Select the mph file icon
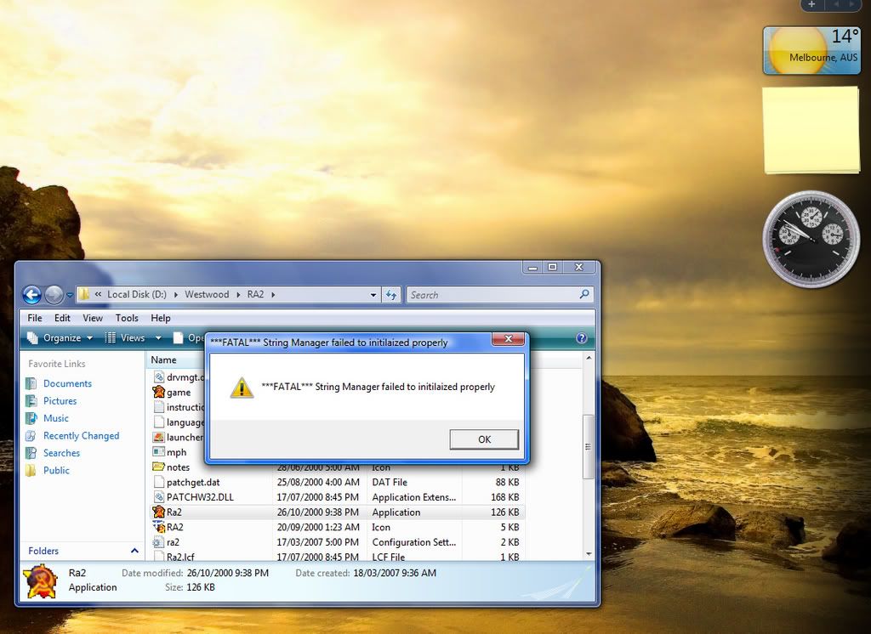Viewport: 871px width, 634px height. (159, 452)
